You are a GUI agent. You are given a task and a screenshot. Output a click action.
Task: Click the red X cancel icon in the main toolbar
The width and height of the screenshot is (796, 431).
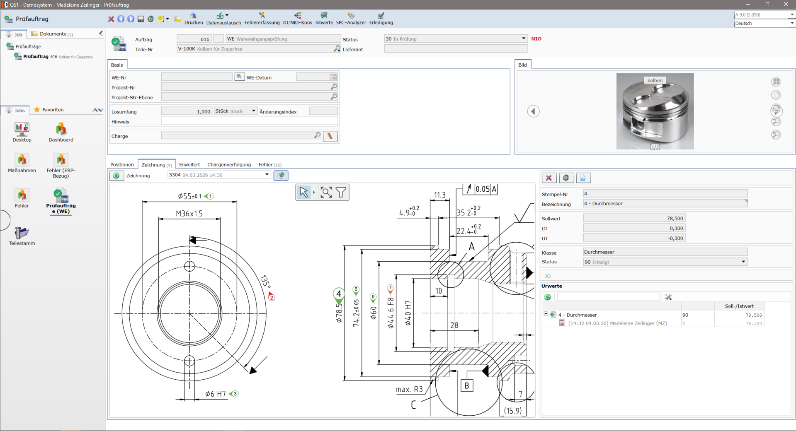(111, 19)
